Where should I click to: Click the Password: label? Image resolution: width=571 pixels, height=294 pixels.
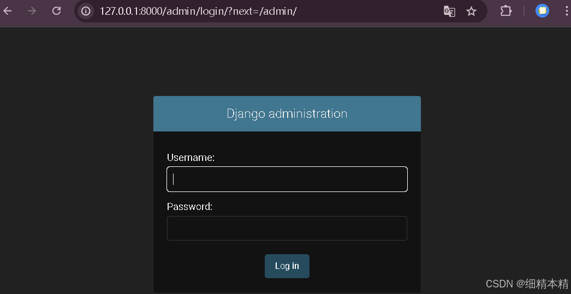pos(190,207)
